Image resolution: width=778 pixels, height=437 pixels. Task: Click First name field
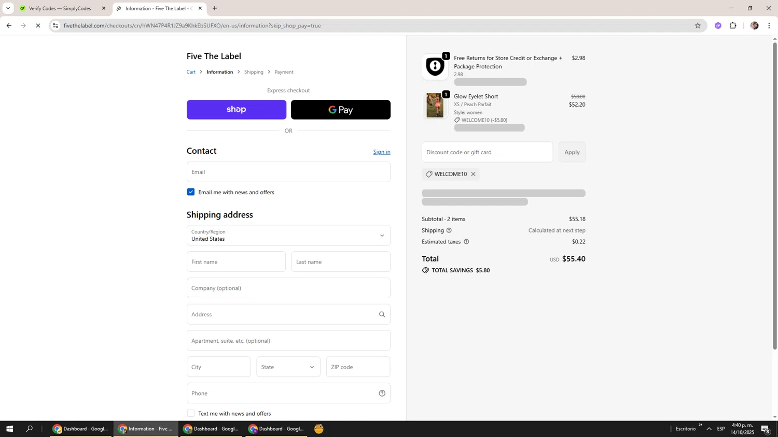pos(236,262)
